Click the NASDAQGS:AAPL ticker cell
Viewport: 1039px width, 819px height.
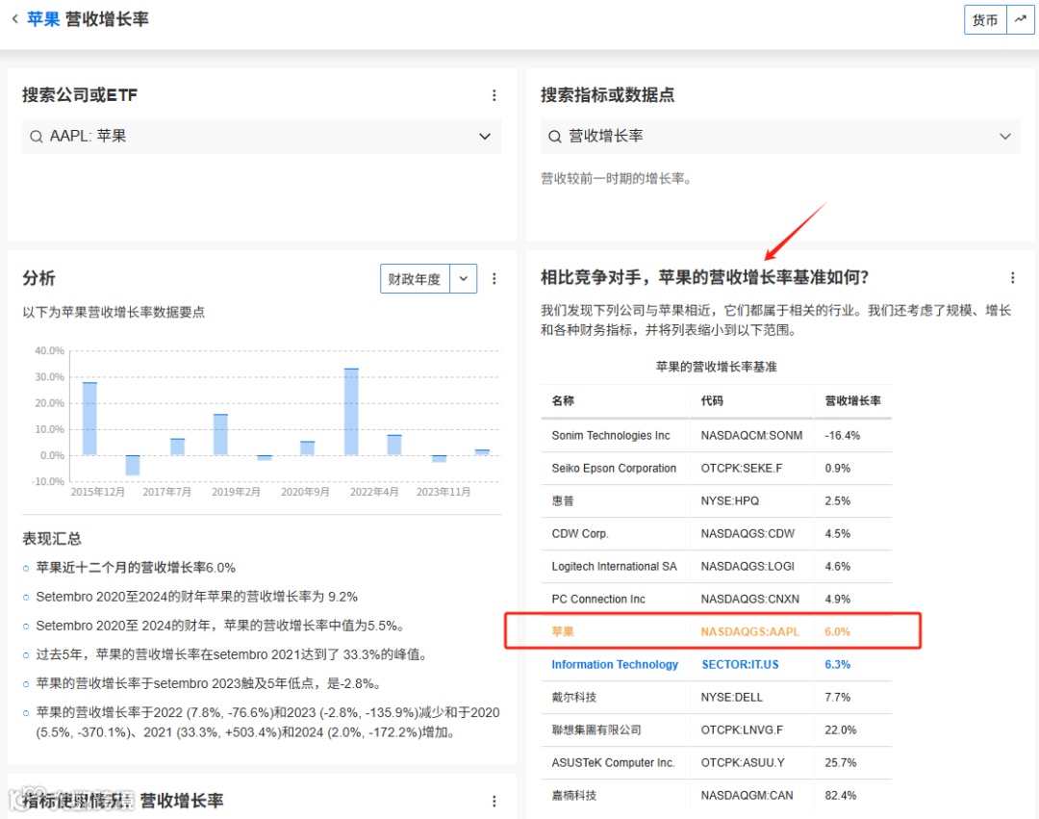coord(750,632)
